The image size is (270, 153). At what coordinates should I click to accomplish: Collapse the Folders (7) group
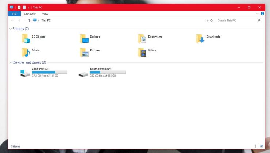click(11, 29)
